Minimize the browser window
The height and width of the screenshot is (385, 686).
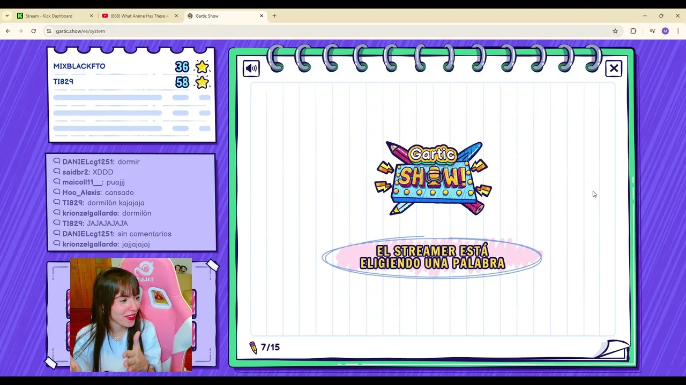(645, 16)
